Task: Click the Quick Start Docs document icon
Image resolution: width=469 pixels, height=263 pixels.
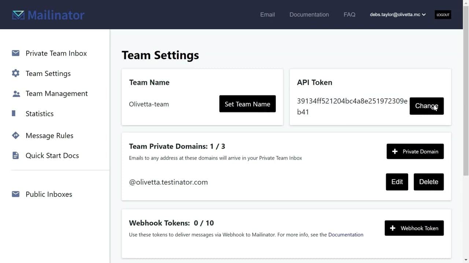Action: coord(15,156)
